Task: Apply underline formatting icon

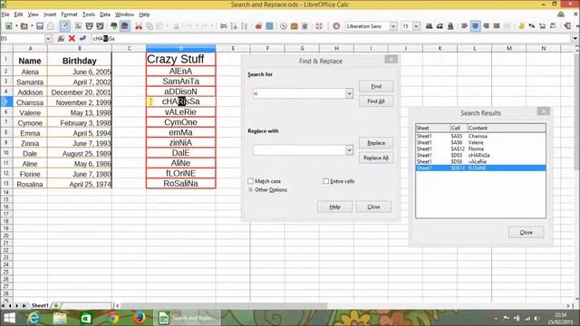Action: click(x=450, y=26)
